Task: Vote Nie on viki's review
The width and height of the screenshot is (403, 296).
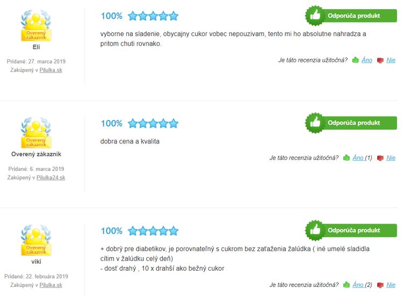Action: coord(391,285)
